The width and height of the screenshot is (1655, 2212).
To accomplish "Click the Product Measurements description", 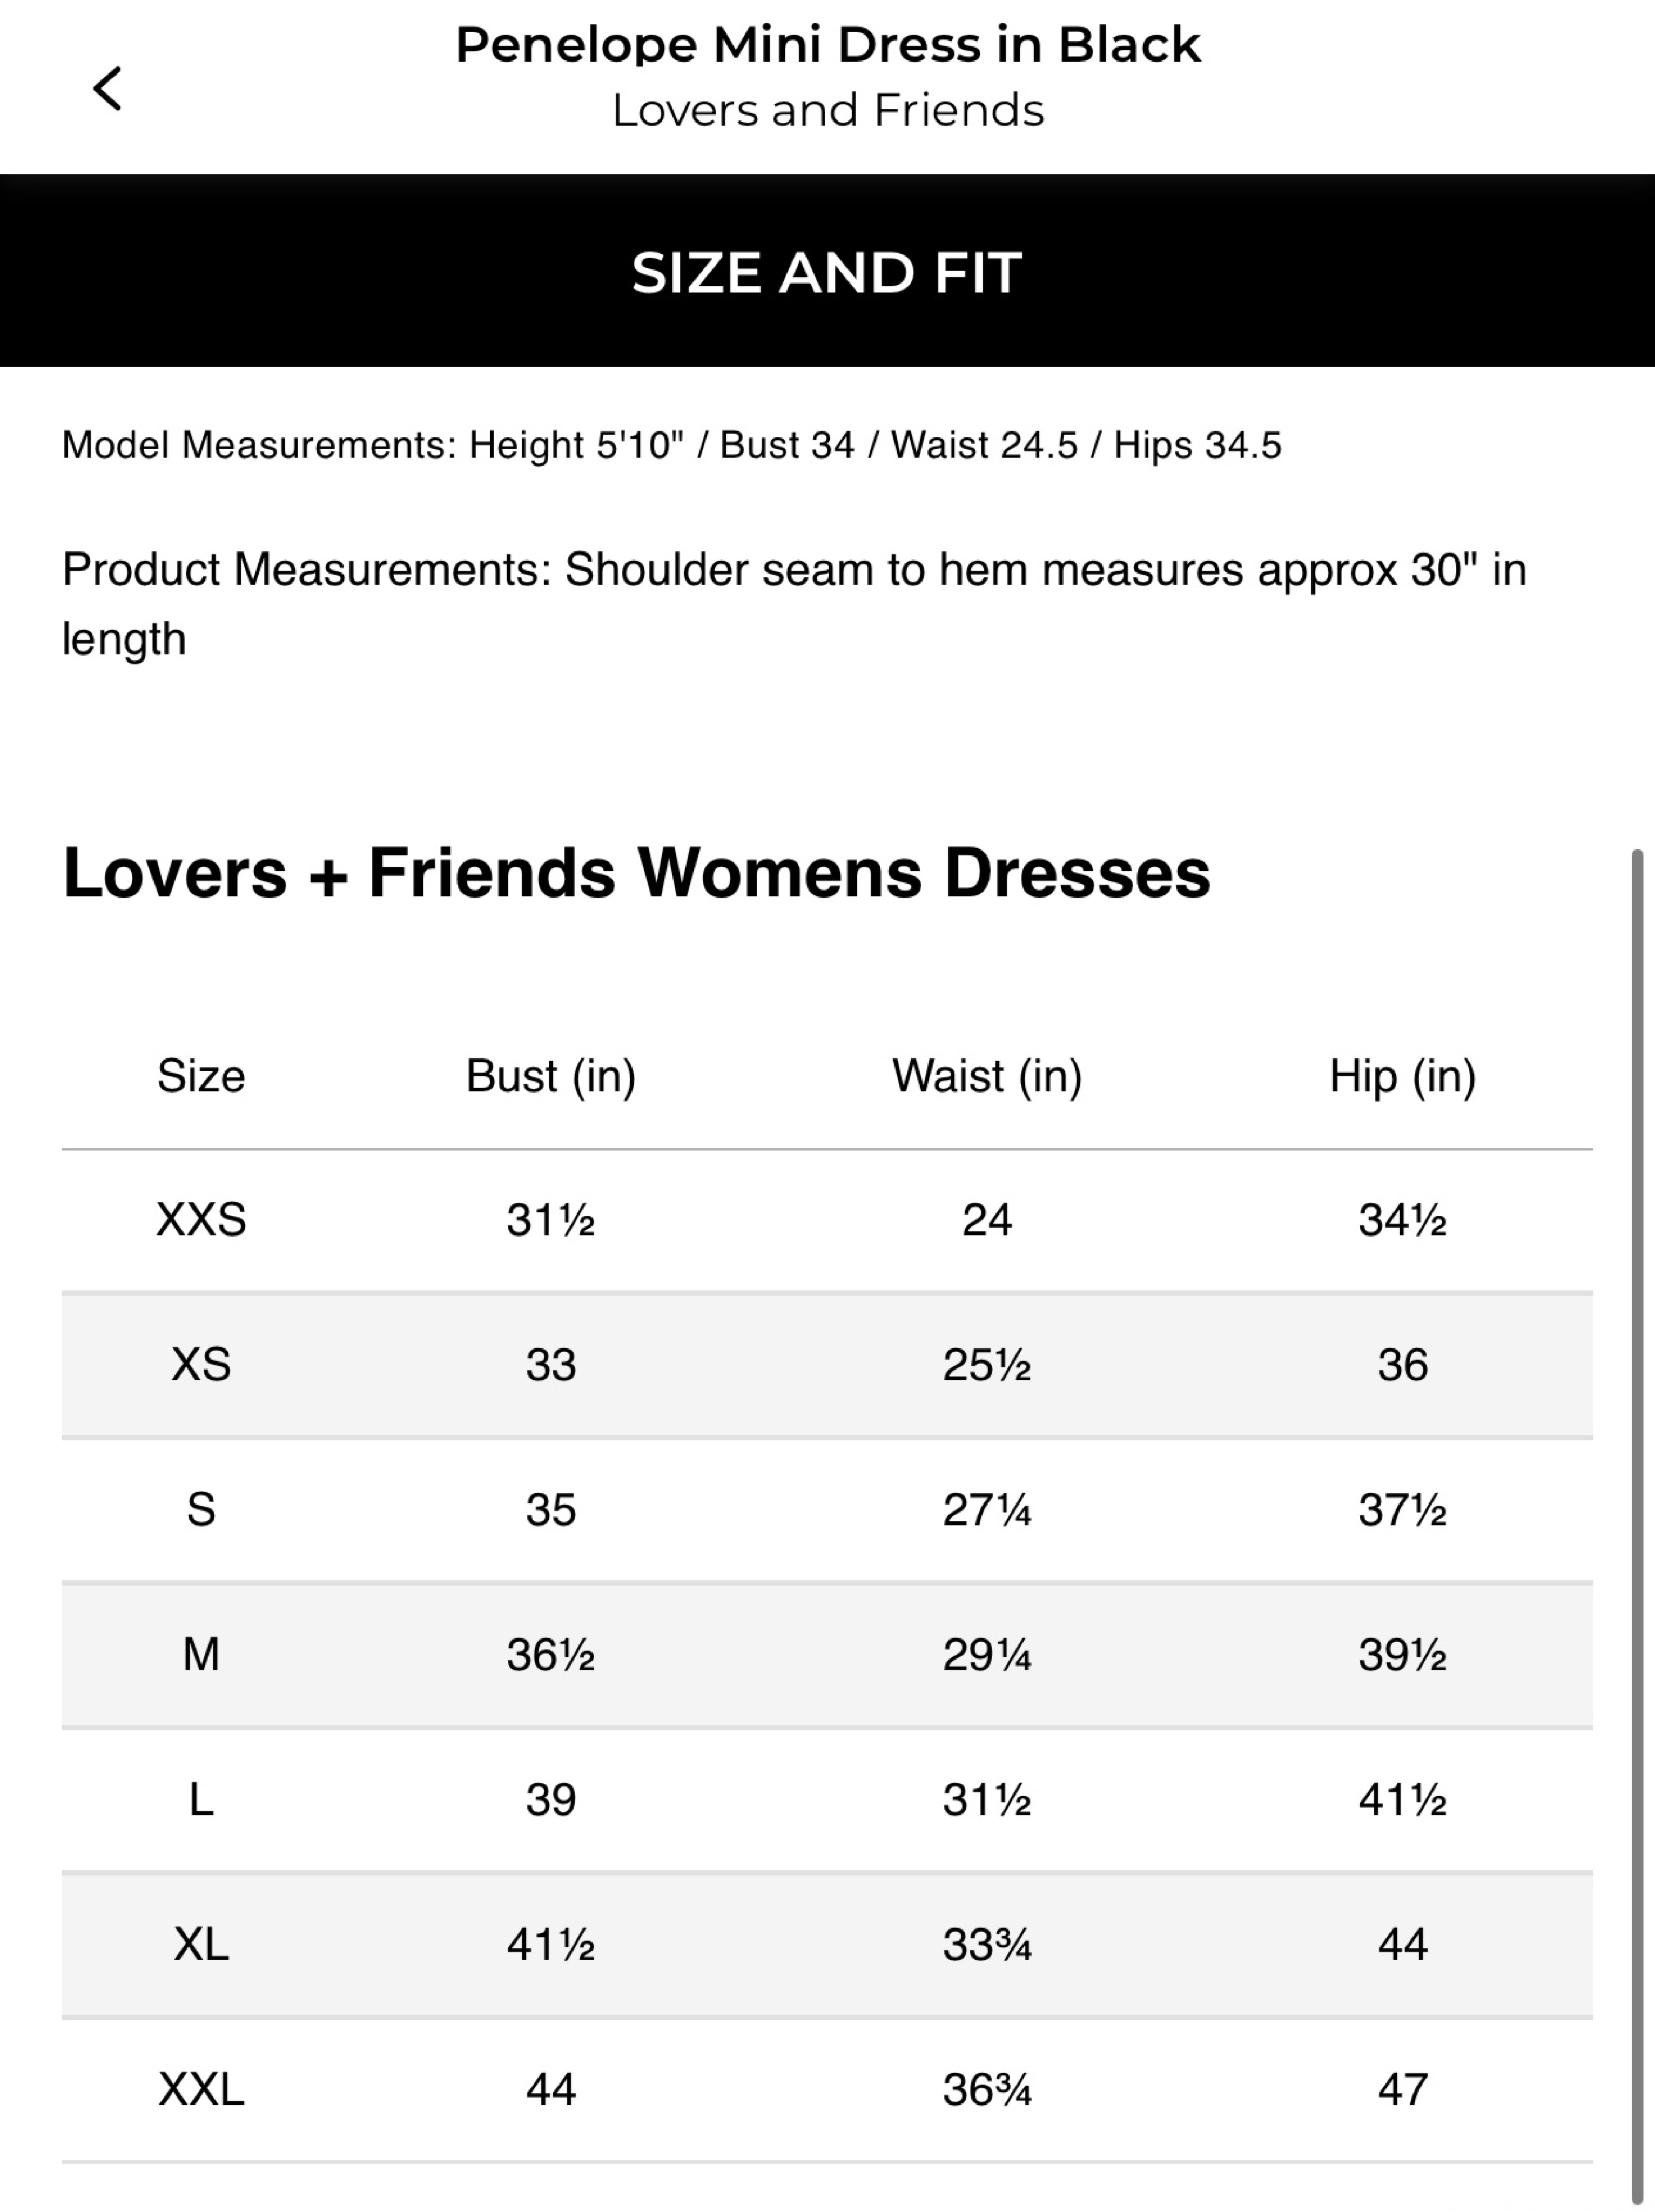I will [794, 604].
